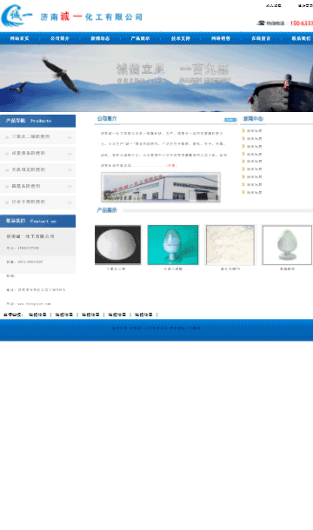Open the 在线留言 navigation item
This screenshot has width=313, height=530.
[261, 38]
